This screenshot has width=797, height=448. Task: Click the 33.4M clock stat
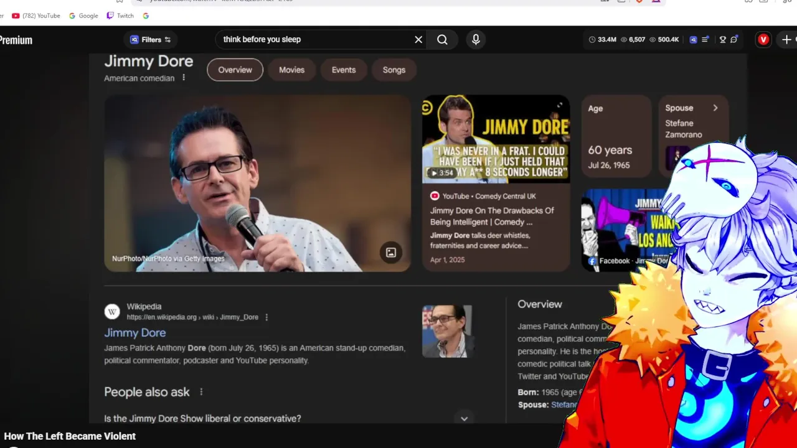602,39
